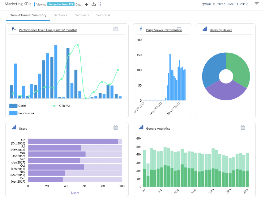Viewport: 265px width, 202px height.
Task: Select the bar chart icon on Users by Device
Action: click(x=205, y=29)
